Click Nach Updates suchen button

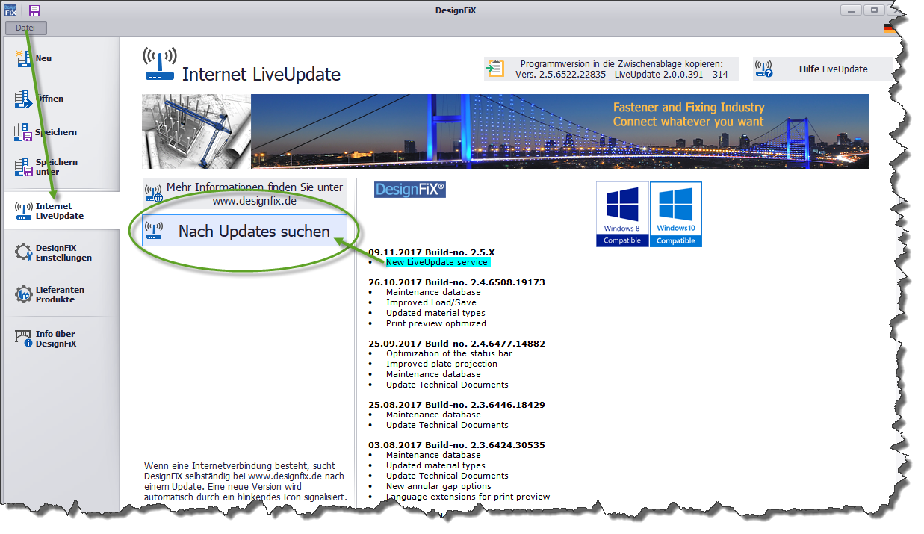244,231
